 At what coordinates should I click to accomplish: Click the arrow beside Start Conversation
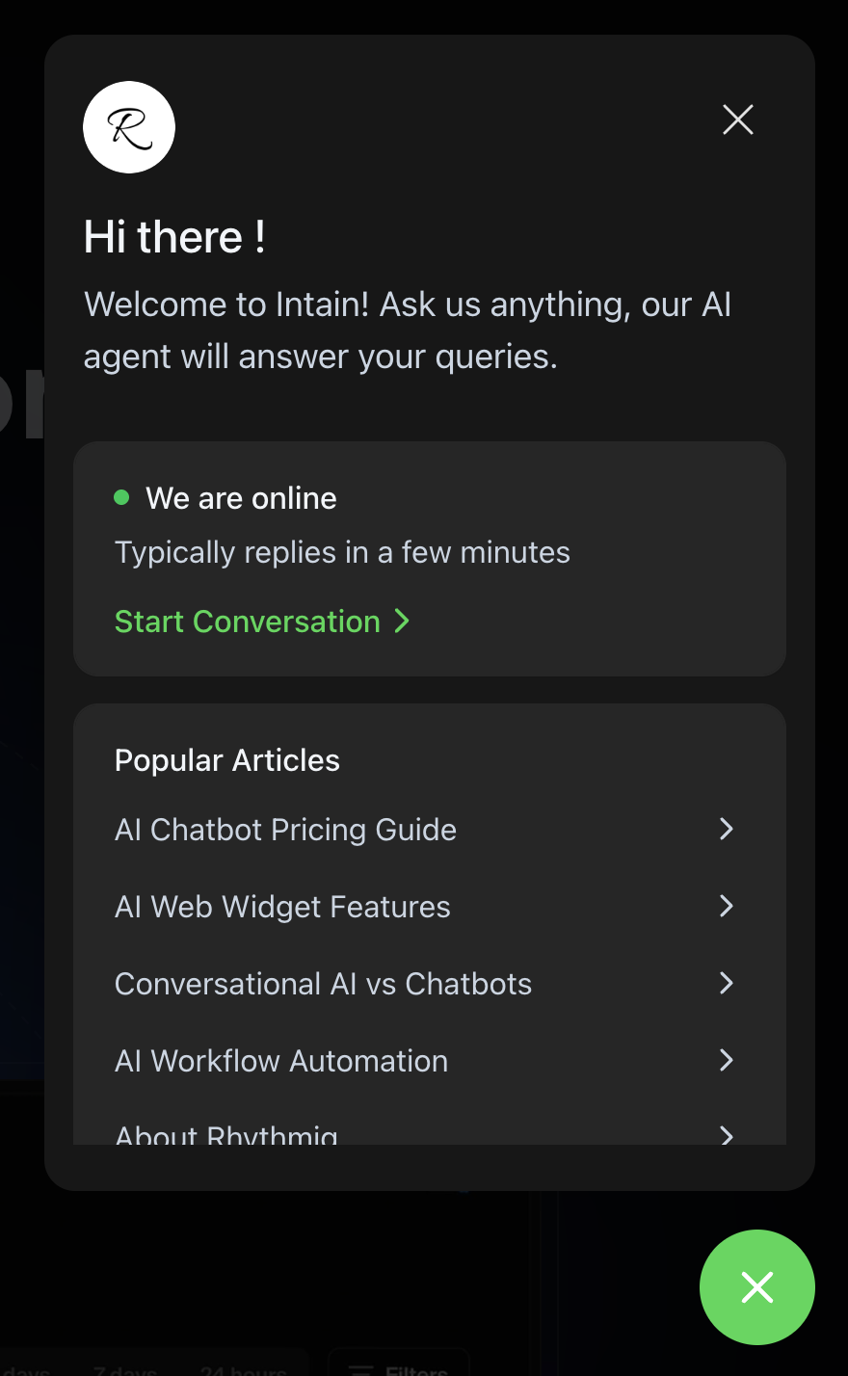coord(402,622)
